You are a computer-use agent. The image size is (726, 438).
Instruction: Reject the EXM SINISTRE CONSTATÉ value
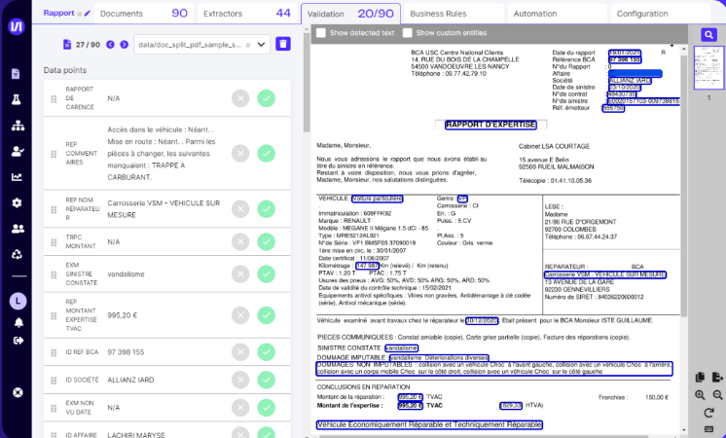coord(240,274)
